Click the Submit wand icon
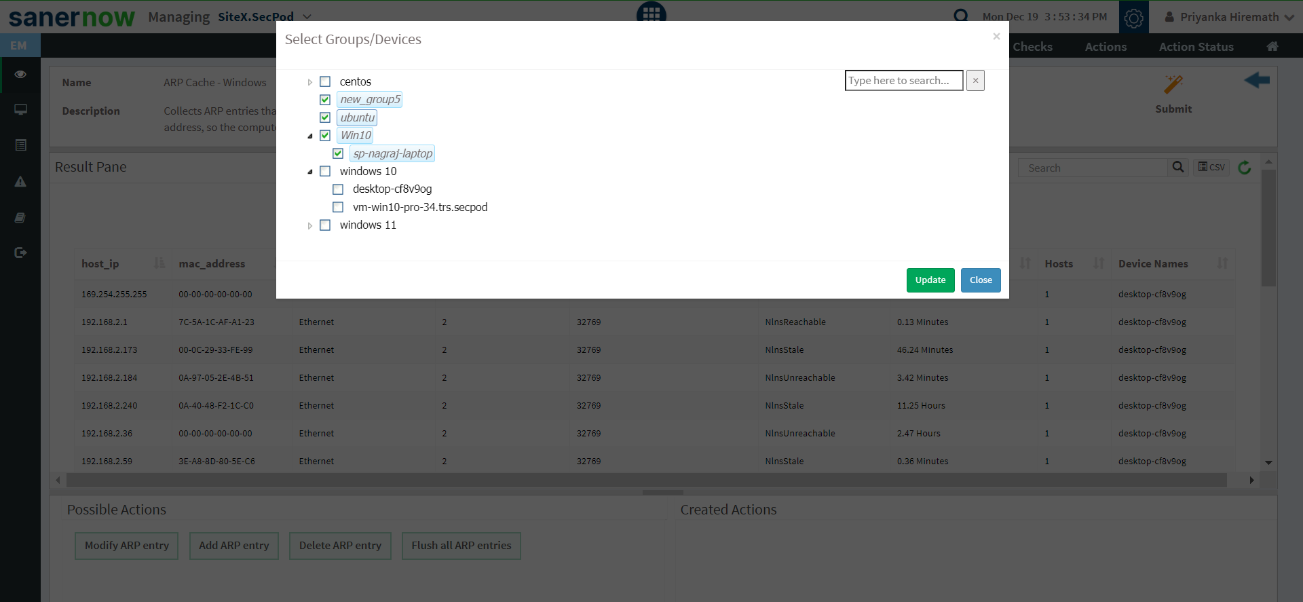This screenshot has height=602, width=1303. click(x=1173, y=84)
